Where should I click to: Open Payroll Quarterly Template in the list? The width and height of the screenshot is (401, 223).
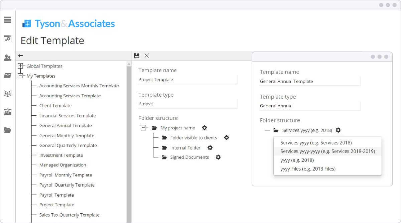click(67, 185)
